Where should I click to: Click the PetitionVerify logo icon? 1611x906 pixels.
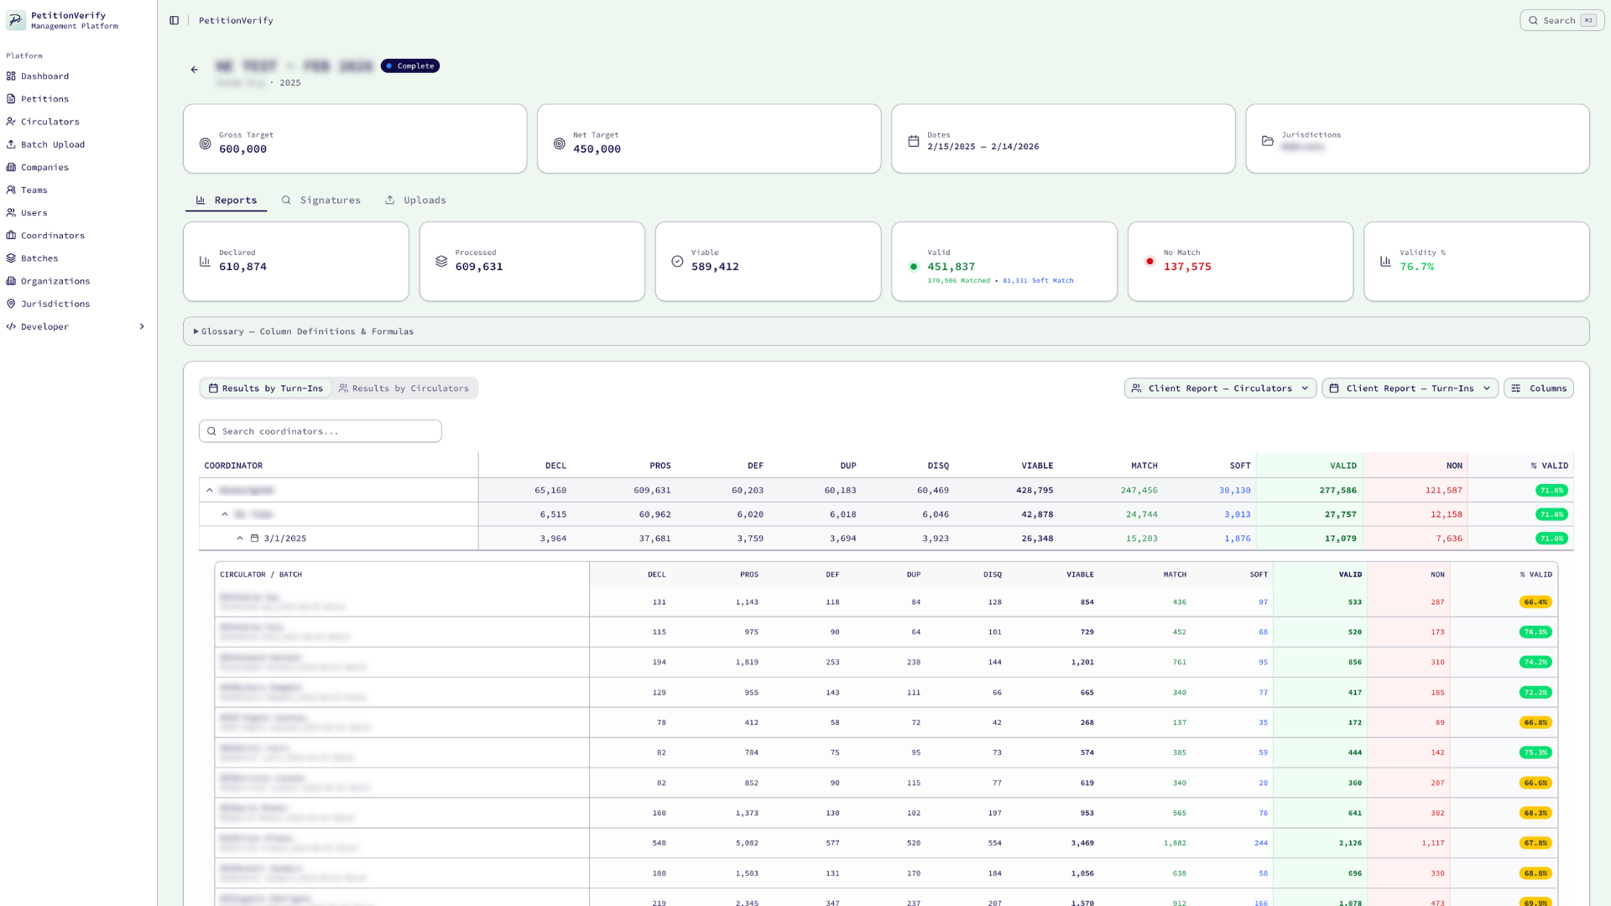[16, 20]
